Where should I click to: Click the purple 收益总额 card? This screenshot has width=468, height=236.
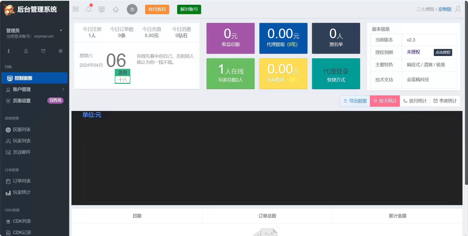coord(230,38)
